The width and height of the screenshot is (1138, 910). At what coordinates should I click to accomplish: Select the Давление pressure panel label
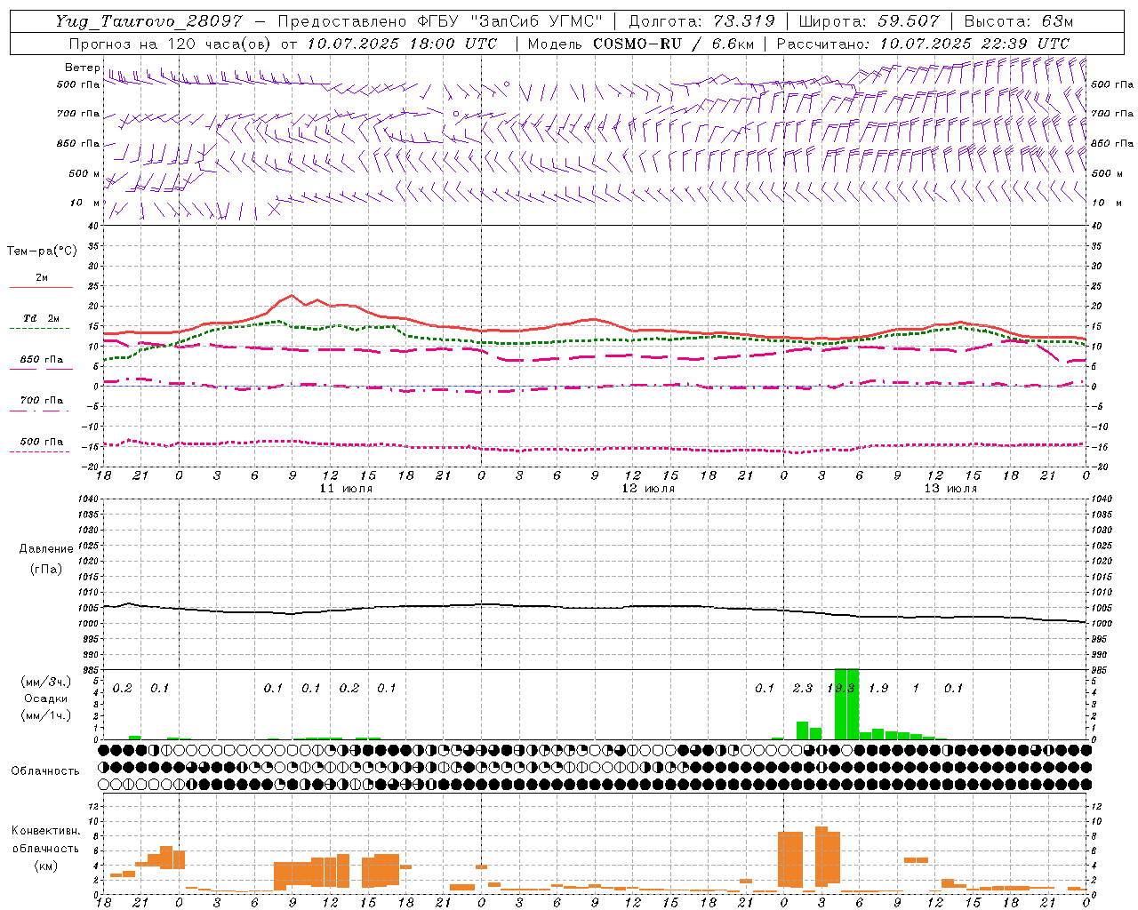46,549
